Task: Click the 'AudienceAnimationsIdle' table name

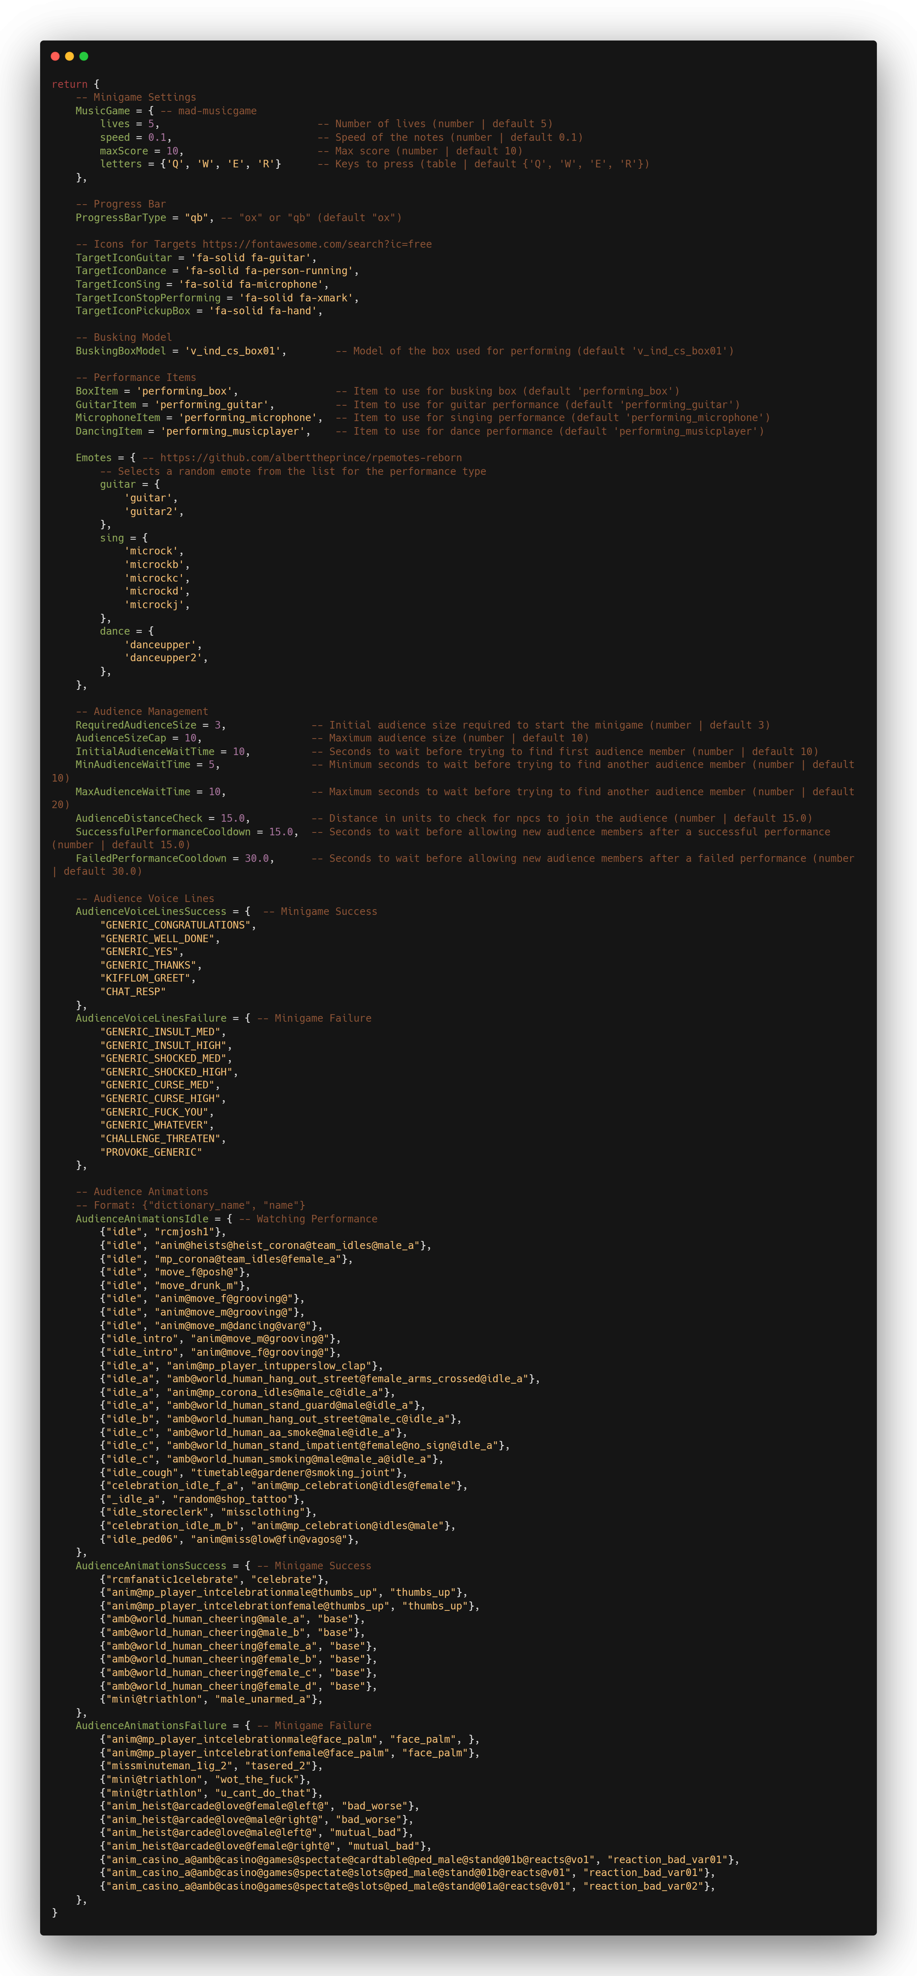Action: [142, 1219]
